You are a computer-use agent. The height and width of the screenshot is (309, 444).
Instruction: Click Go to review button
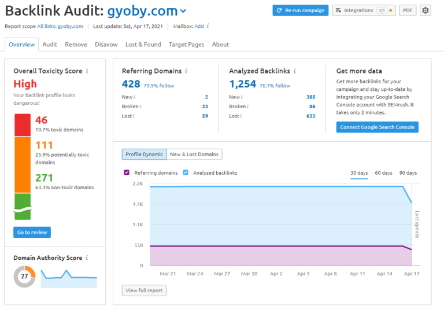[x=32, y=232]
